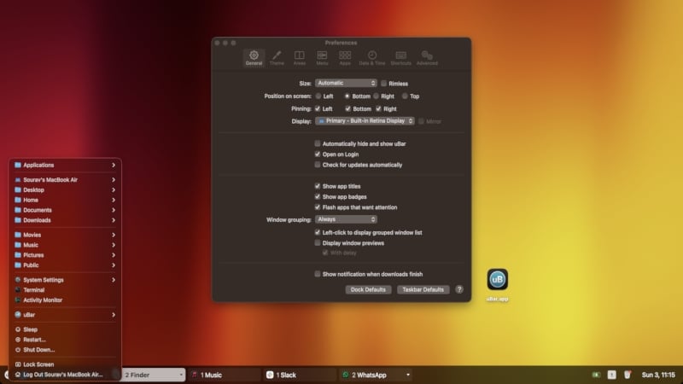Enable Display window previews checkbox
The image size is (683, 384).
[x=318, y=243]
